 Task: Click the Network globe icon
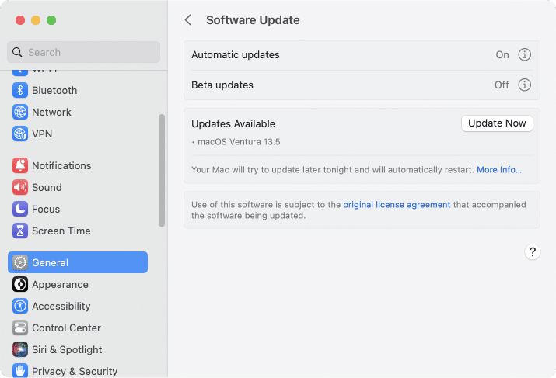20,112
